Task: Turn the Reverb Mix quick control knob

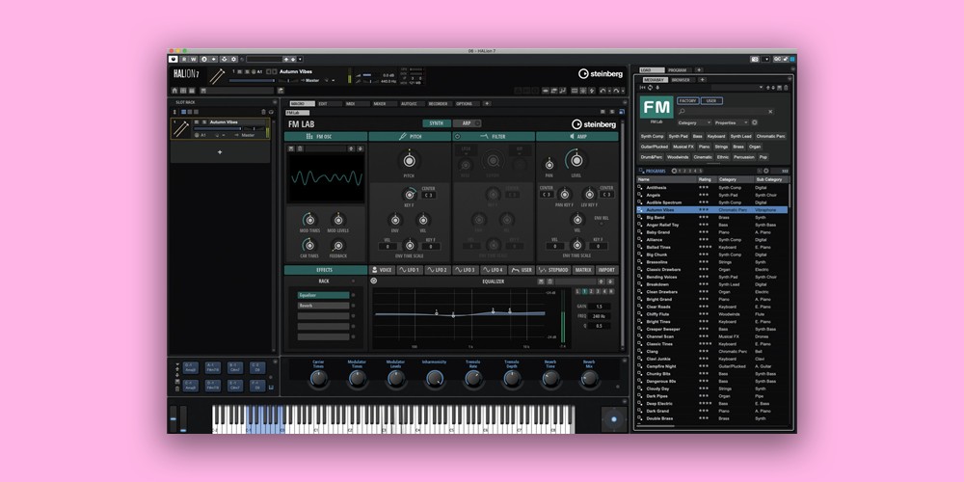Action: 589,378
